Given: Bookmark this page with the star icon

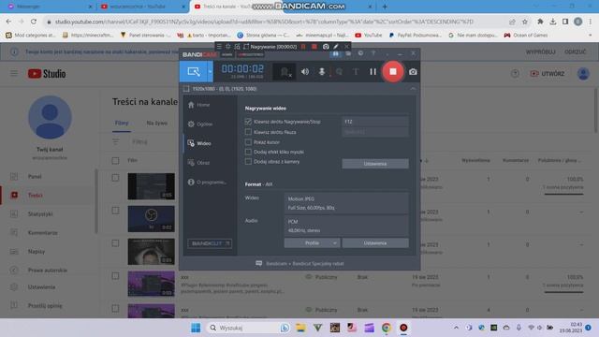Looking at the screenshot, I should point(525,22).
